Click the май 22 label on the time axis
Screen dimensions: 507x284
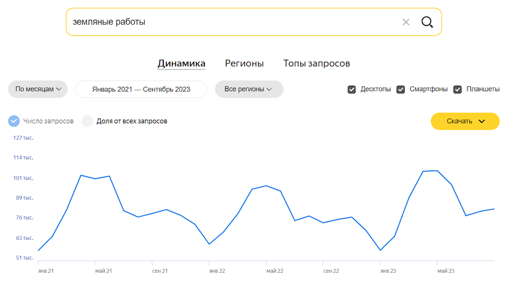pyautogui.click(x=274, y=271)
